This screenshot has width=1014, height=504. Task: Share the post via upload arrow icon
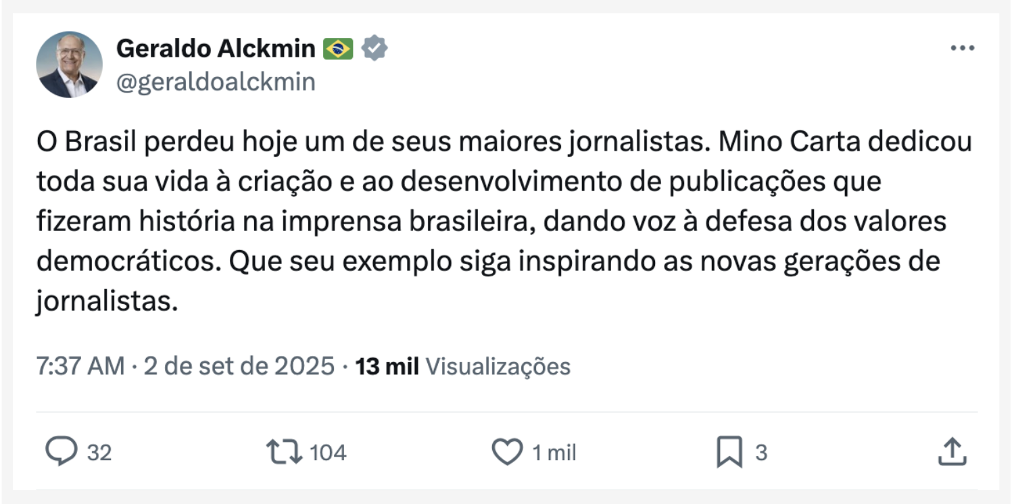[x=952, y=452]
